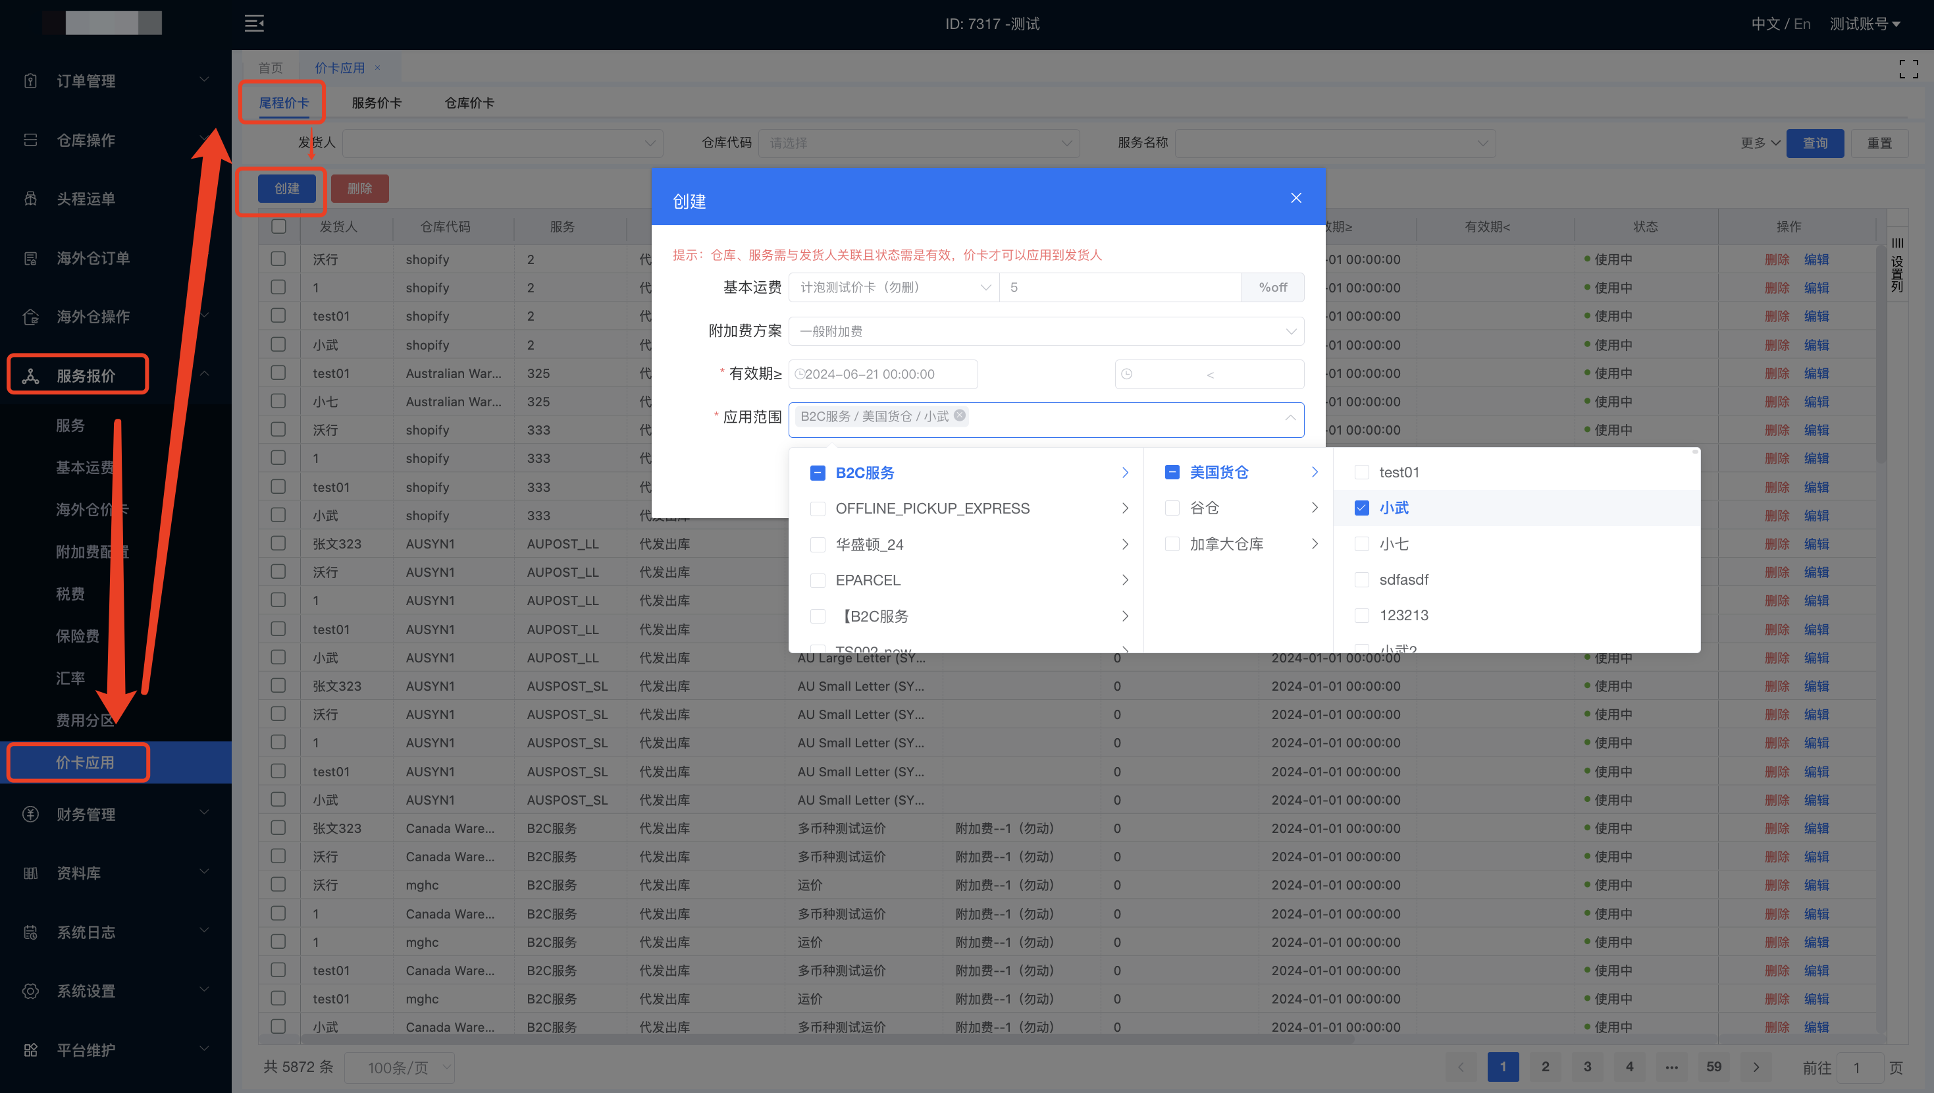Image resolution: width=1934 pixels, height=1093 pixels.
Task: Click the 头程运单 sidebar icon
Action: pyautogui.click(x=30, y=198)
